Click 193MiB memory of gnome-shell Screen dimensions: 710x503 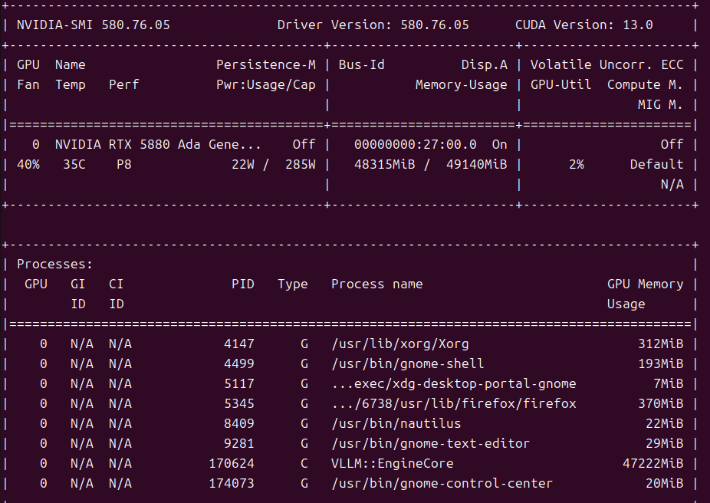coord(660,363)
